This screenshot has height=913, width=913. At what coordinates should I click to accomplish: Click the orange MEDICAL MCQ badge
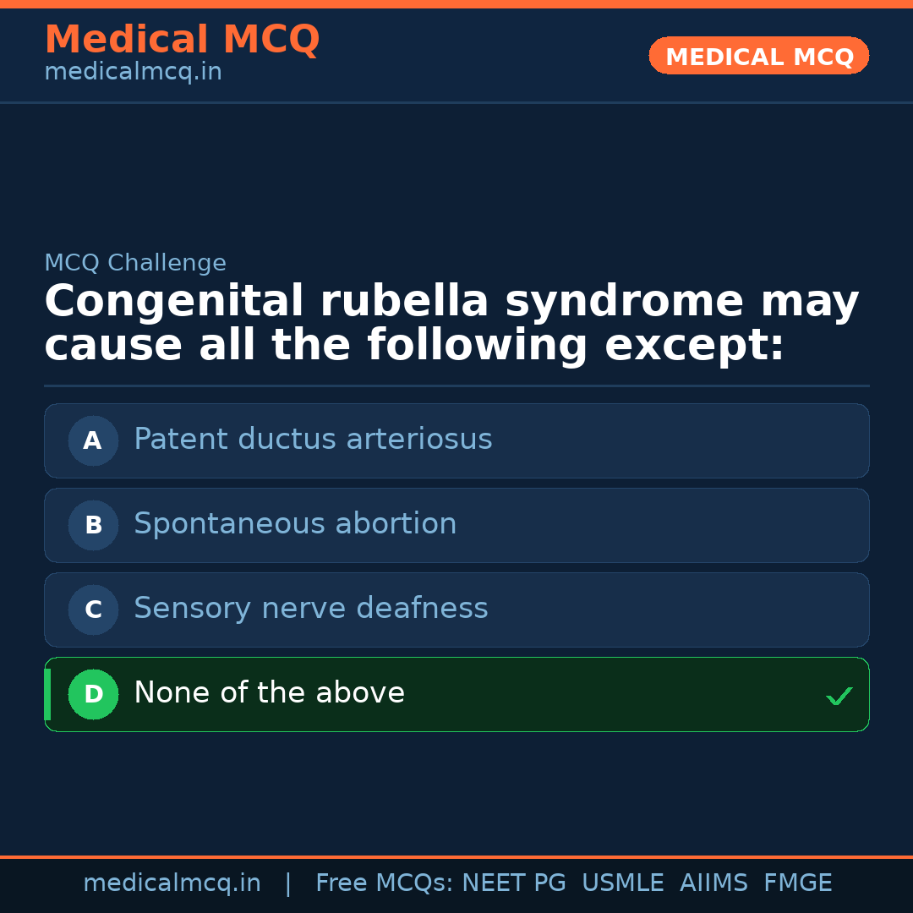click(758, 57)
